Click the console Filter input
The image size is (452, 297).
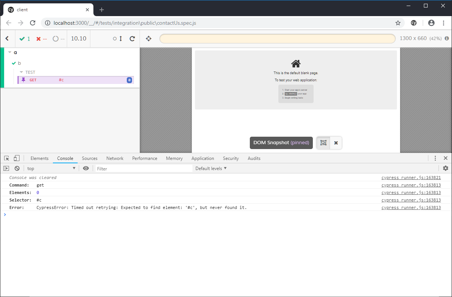[144, 169]
